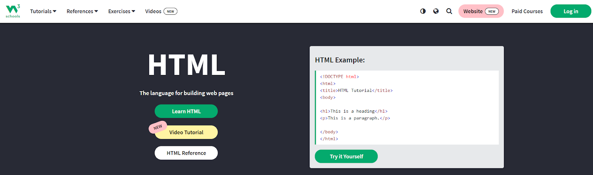Screen dimensions: 593x175
Task: Click the pink NEW sticker on Video Tutorial
Action: [x=158, y=127]
